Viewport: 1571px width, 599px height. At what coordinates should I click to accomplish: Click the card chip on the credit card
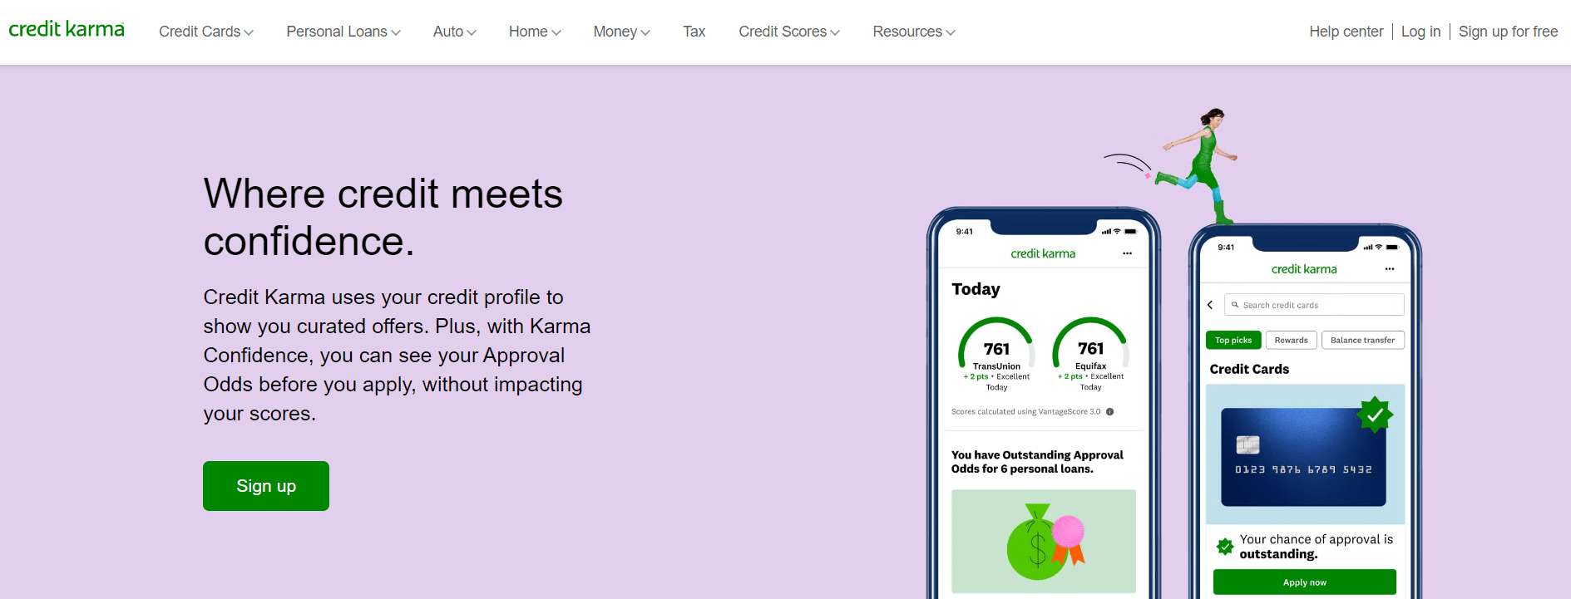1247,444
